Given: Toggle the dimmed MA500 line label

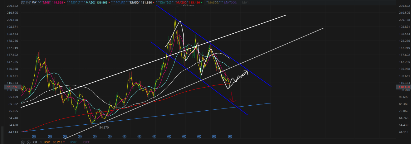Looking at the screenshot, I should pos(213,2).
